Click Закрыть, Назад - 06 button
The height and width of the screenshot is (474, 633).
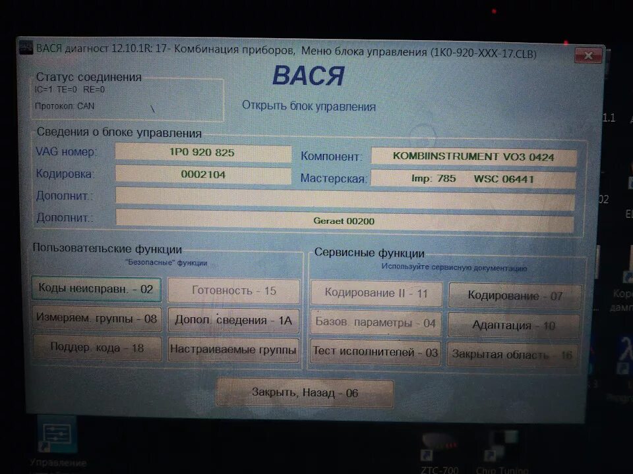[305, 392]
